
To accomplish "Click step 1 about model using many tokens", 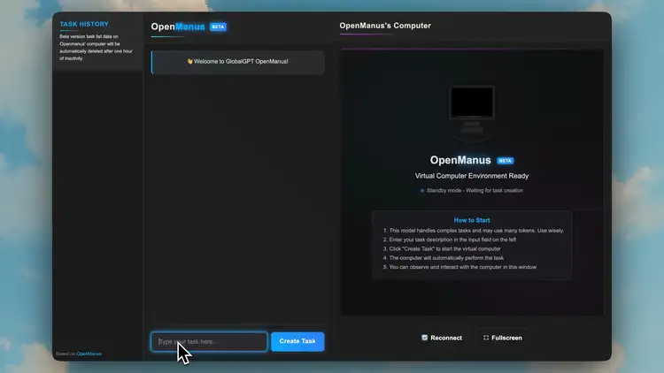I will click(474, 231).
